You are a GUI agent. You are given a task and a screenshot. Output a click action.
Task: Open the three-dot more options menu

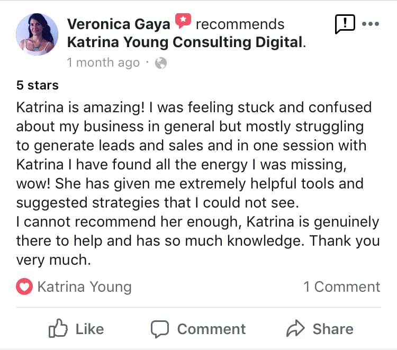(370, 24)
